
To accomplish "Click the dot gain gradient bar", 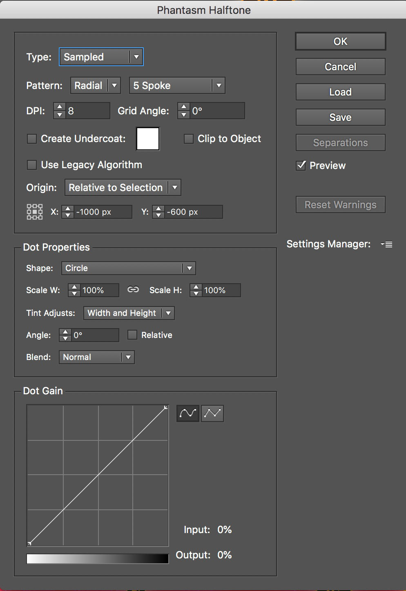I will 98,559.
